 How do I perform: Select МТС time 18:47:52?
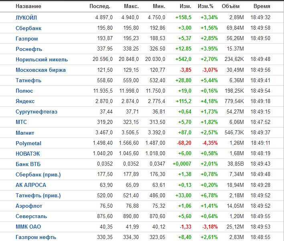tap(260, 122)
